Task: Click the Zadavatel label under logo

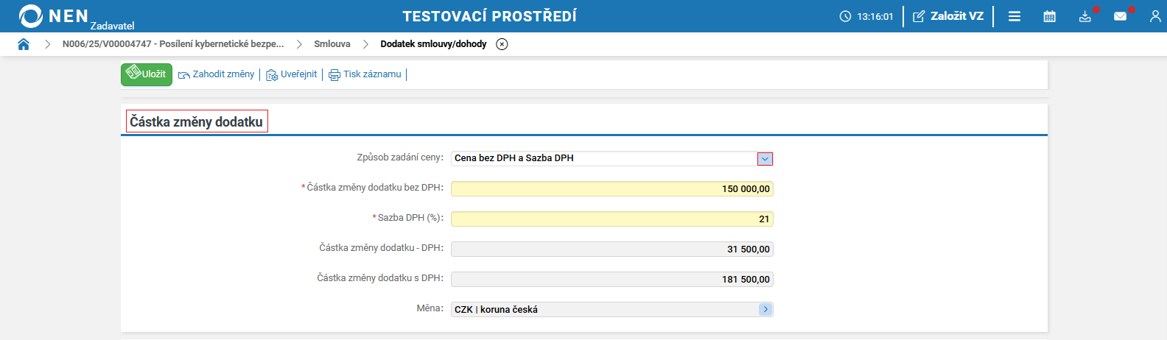Action: 113,26
